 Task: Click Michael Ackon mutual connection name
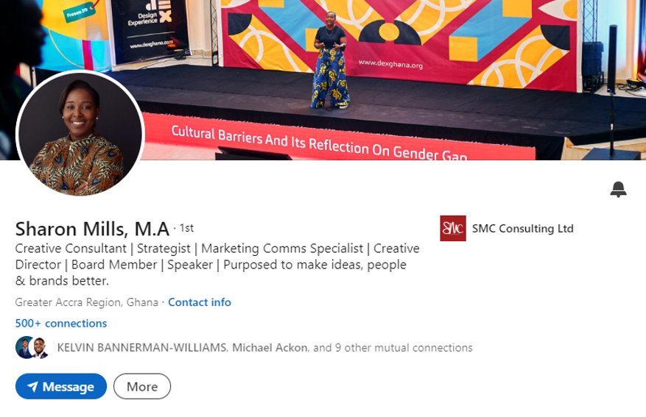(270, 347)
